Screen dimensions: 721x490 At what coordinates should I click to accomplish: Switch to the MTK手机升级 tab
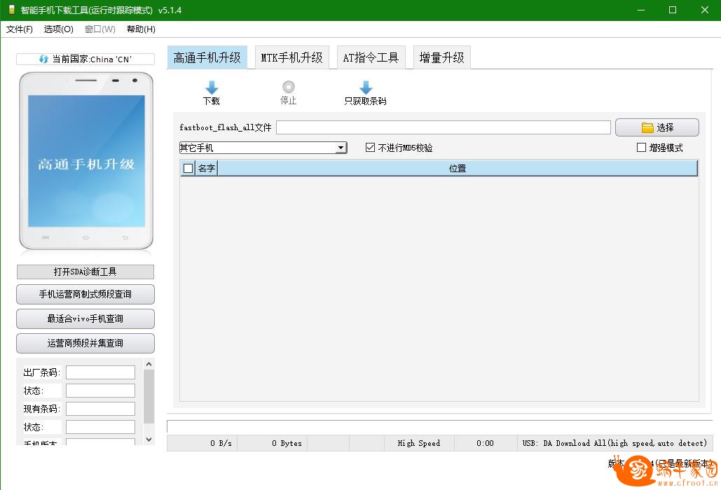coord(291,57)
